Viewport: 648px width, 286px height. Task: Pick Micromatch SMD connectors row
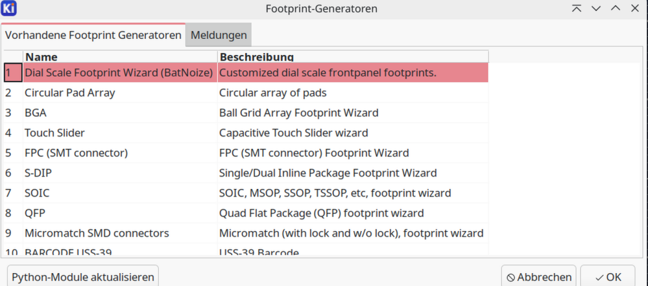point(97,233)
